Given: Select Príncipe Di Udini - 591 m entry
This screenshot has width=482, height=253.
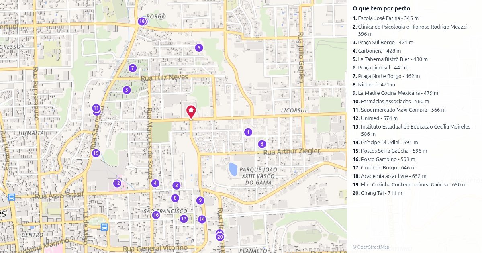Looking at the screenshot, I should coord(385,143).
